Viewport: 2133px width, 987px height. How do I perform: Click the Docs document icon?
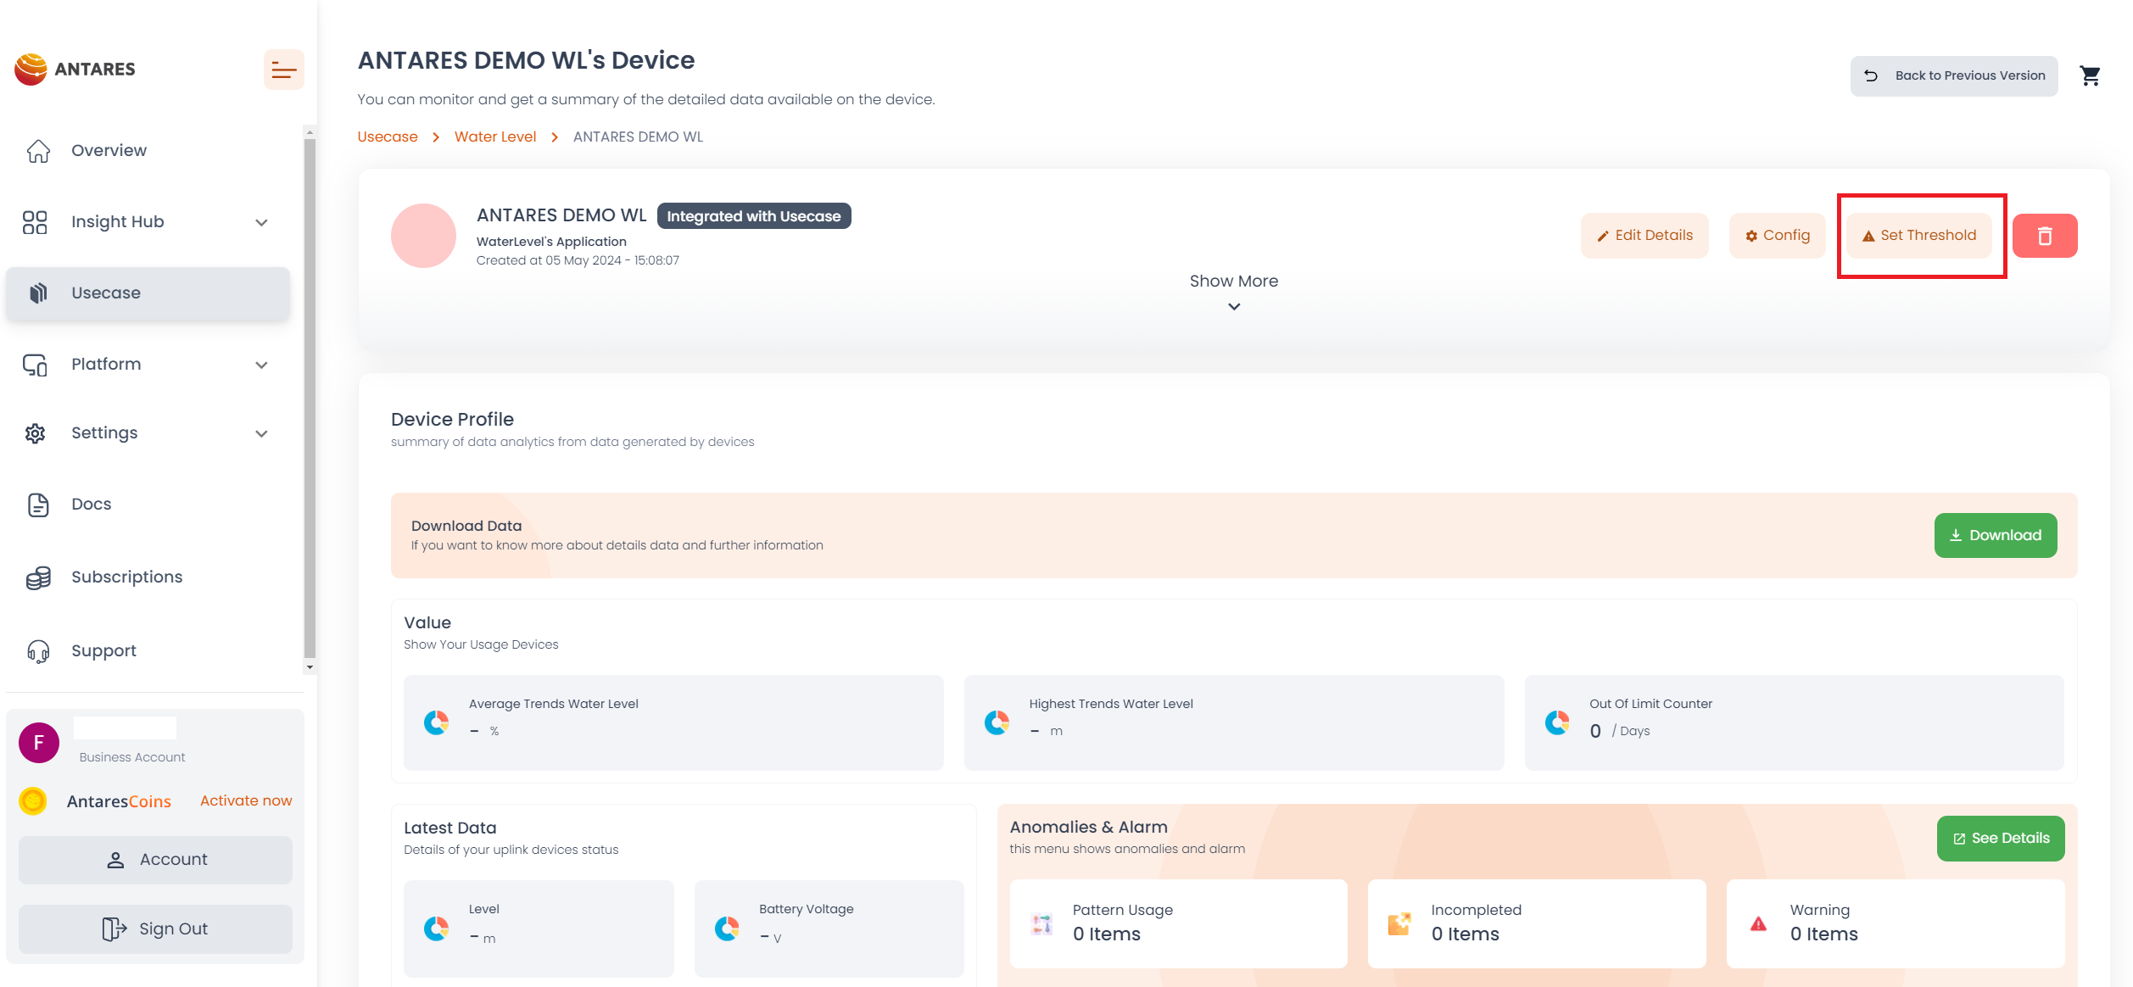[x=38, y=505]
